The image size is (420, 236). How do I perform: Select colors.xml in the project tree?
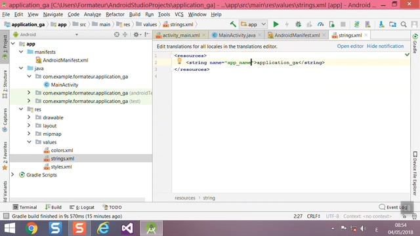pos(62,150)
